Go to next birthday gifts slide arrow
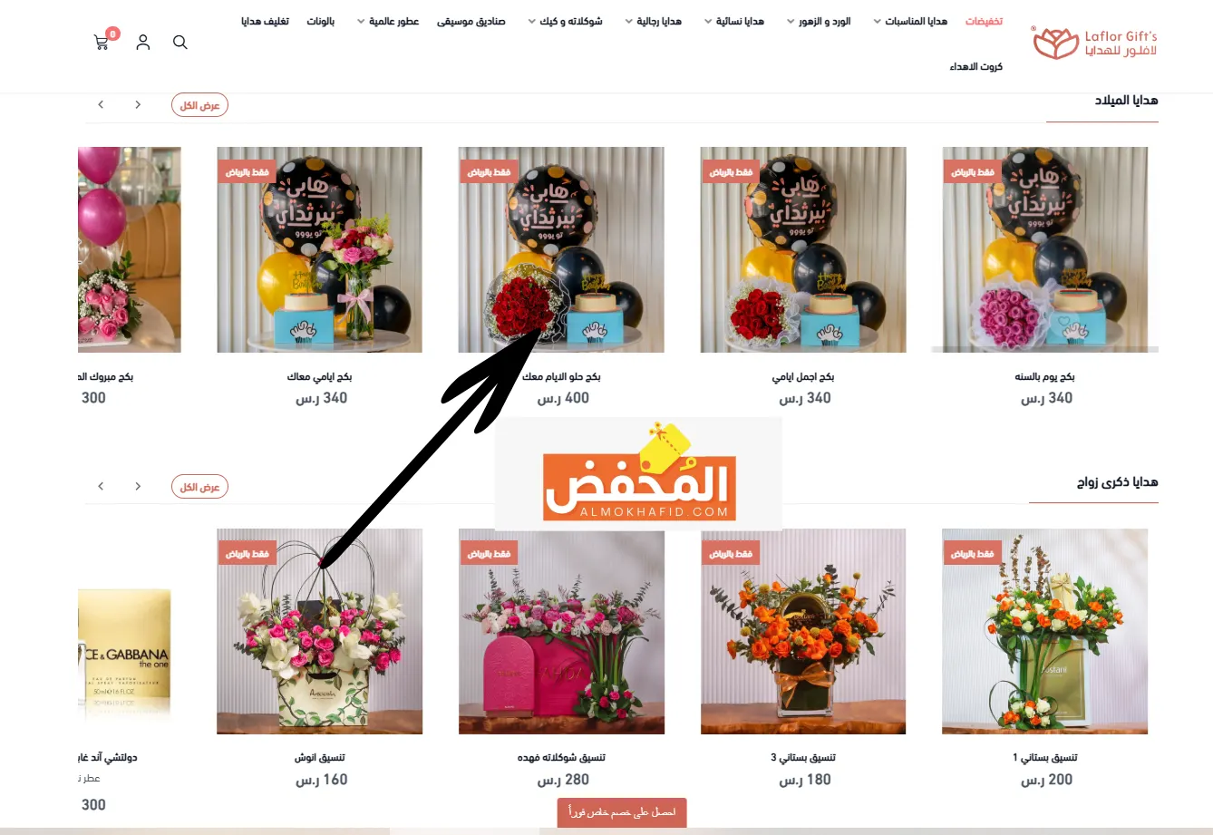The image size is (1213, 835). click(x=101, y=105)
